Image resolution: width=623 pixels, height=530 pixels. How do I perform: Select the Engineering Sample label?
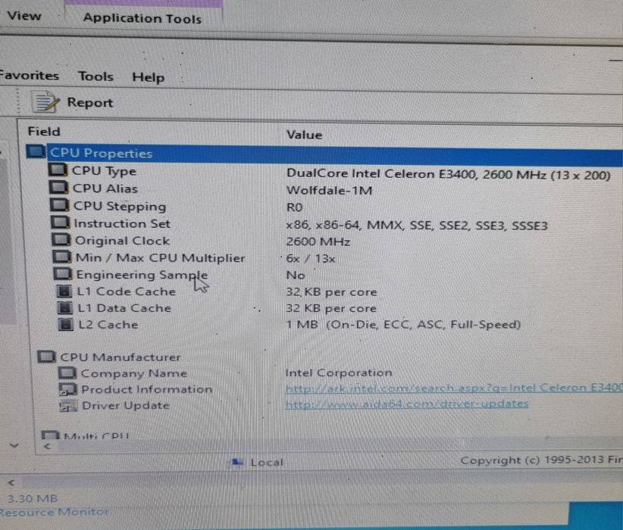(142, 275)
